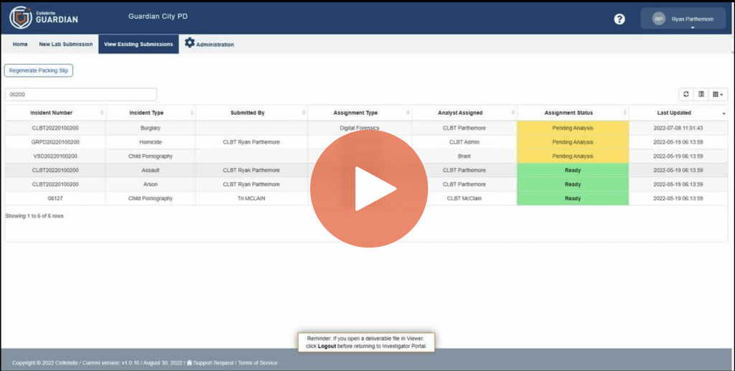The height and width of the screenshot is (371, 735).
Task: Click the RP avatar circle
Action: tap(659, 19)
